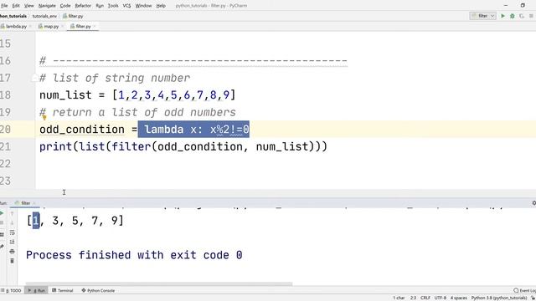Click the restore layout icon in Run sidebar
This screenshot has height=301, width=536.
coord(2,234)
